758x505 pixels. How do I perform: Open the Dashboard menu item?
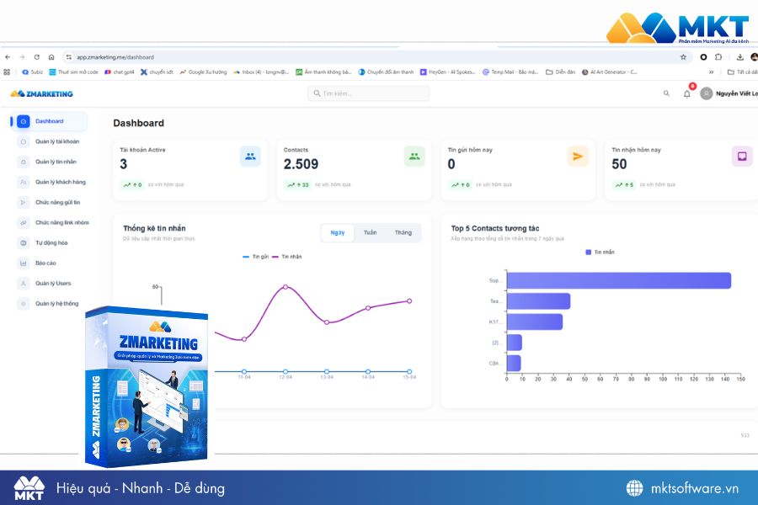pyautogui.click(x=50, y=121)
